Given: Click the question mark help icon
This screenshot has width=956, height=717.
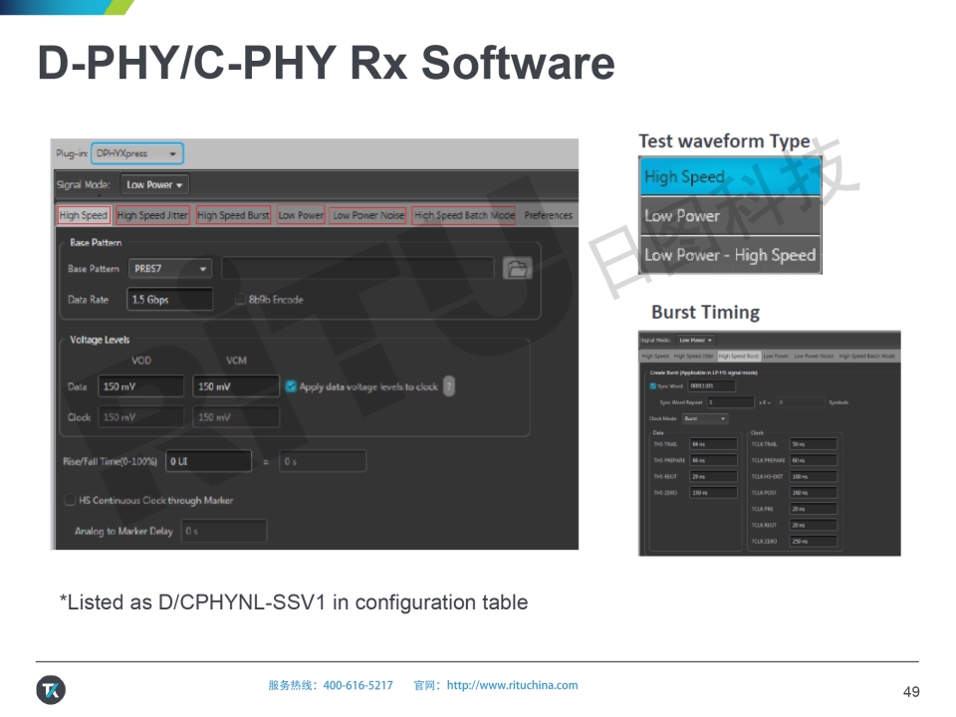Looking at the screenshot, I should 449,386.
